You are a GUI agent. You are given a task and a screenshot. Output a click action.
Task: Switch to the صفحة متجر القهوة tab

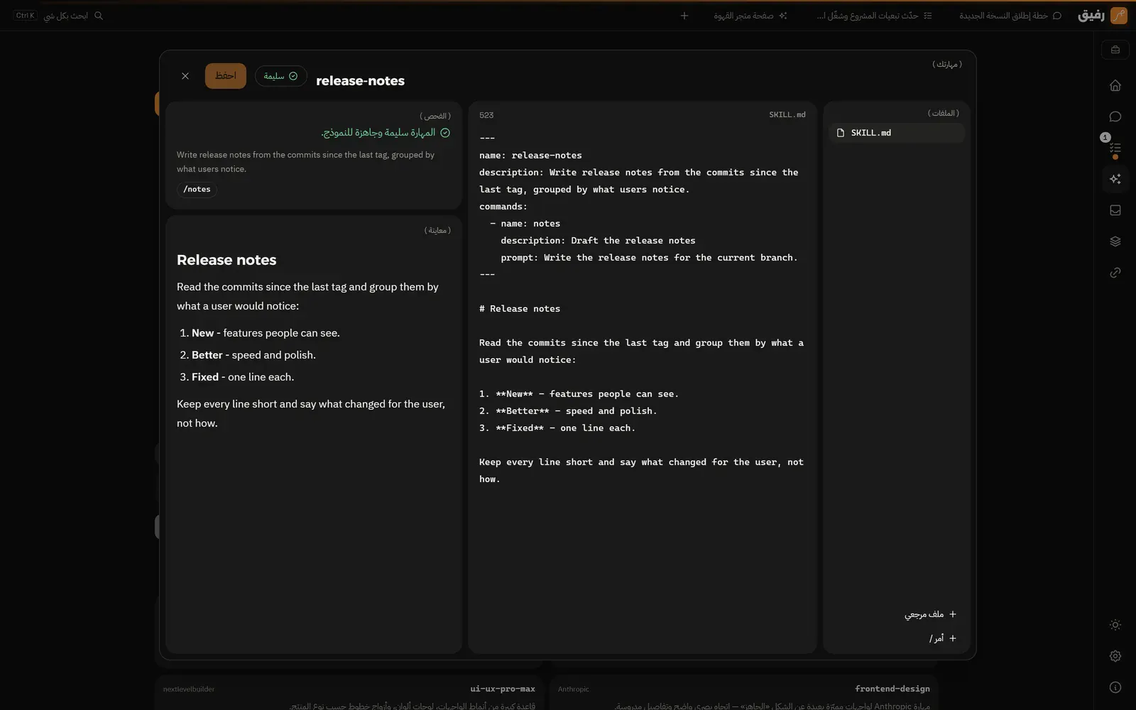tap(750, 16)
